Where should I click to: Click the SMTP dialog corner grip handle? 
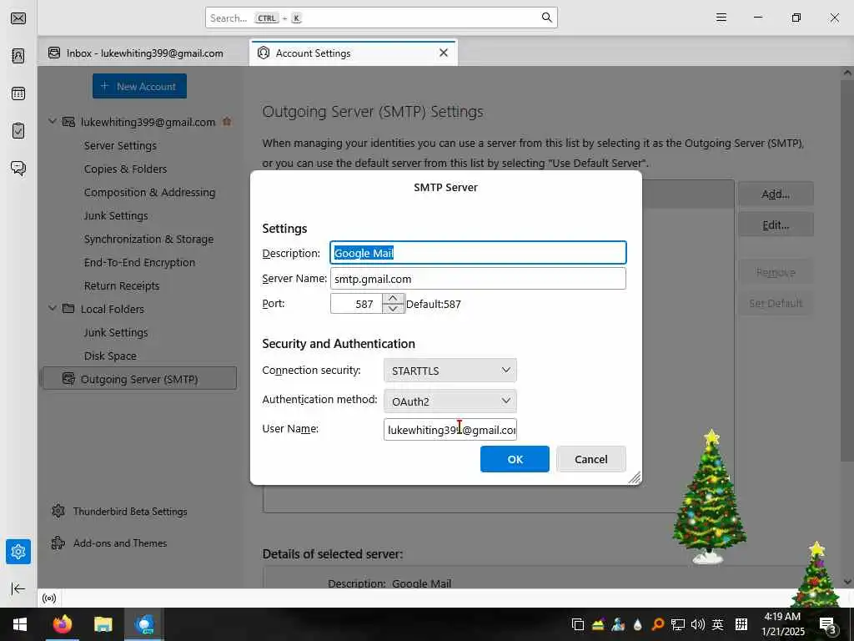coord(635,478)
